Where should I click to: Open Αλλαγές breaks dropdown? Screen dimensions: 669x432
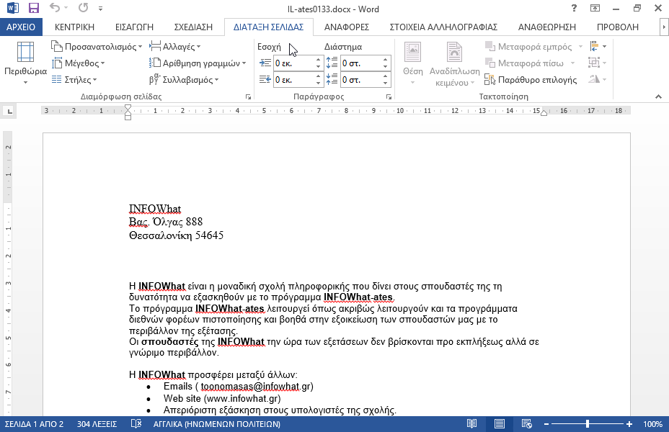click(x=175, y=46)
